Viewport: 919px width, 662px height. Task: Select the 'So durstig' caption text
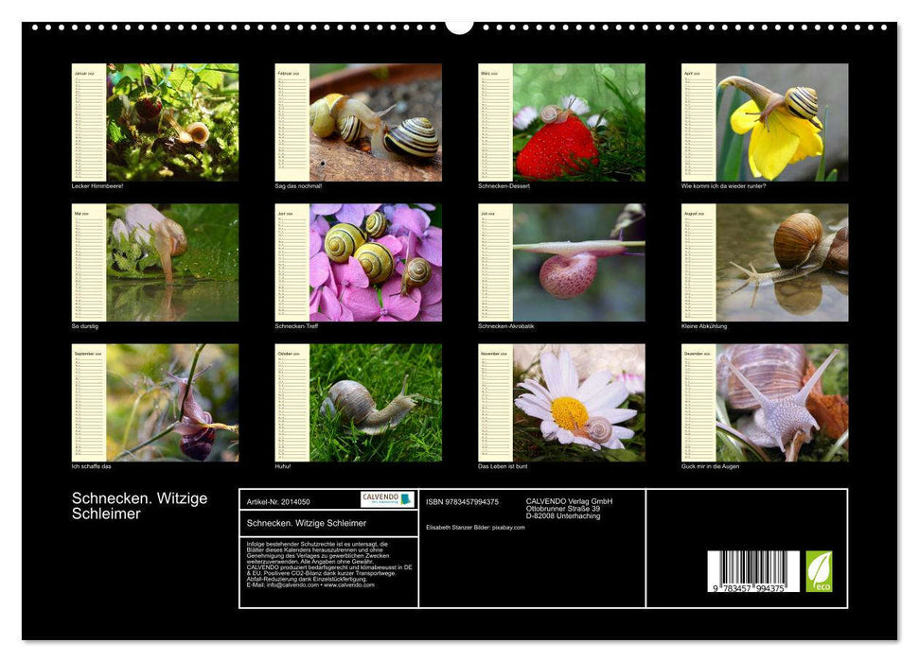click(86, 325)
